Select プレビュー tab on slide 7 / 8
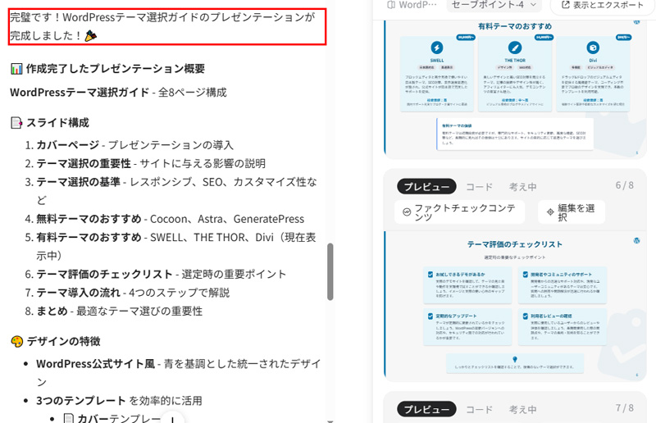The image size is (656, 423). tap(426, 409)
